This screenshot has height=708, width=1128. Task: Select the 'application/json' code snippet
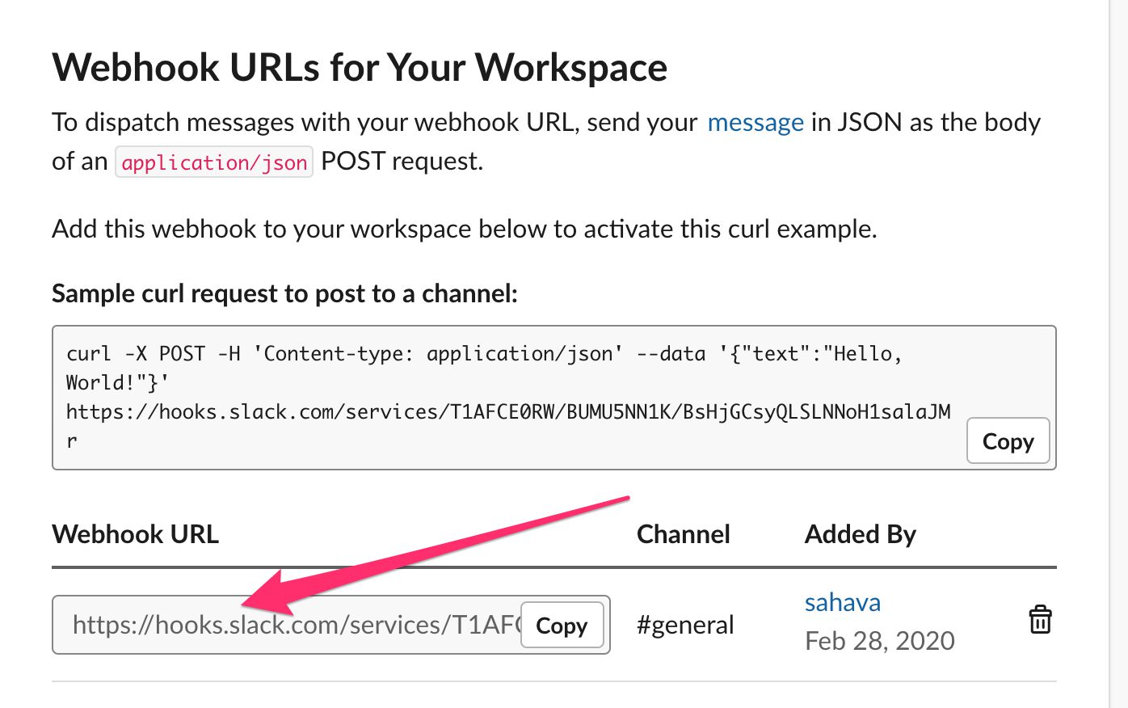click(214, 162)
